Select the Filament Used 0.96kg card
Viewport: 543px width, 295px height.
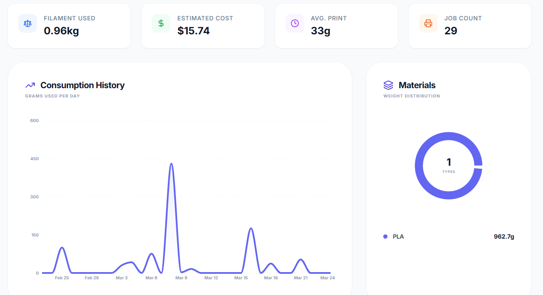69,26
